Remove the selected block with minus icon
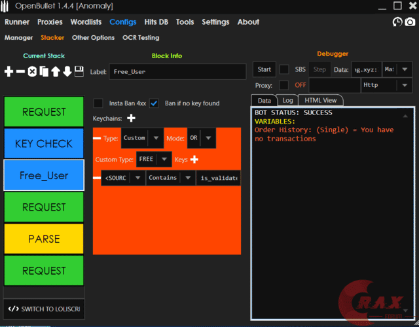 tap(20, 71)
